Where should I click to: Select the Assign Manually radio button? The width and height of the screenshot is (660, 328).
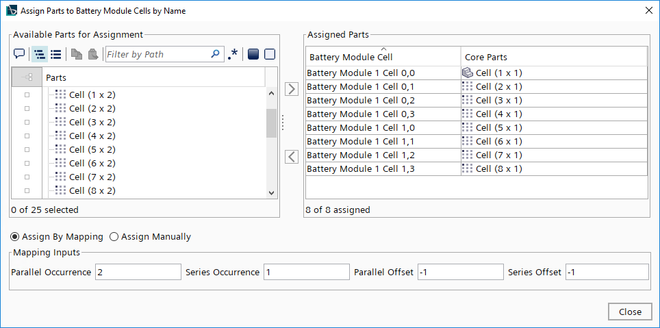point(114,237)
